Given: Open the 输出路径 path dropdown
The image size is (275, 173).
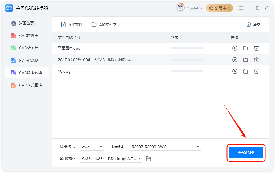Looking at the screenshot, I should point(111,159).
